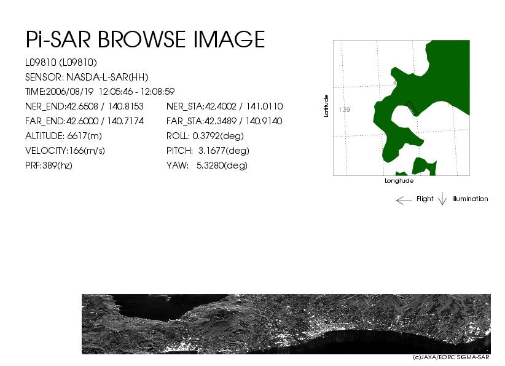Click the Longitude axis label
This screenshot has height=366, width=505.
pyautogui.click(x=399, y=181)
